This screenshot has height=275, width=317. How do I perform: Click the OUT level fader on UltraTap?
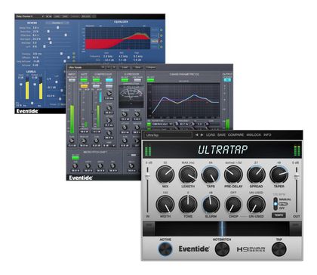[297, 190]
